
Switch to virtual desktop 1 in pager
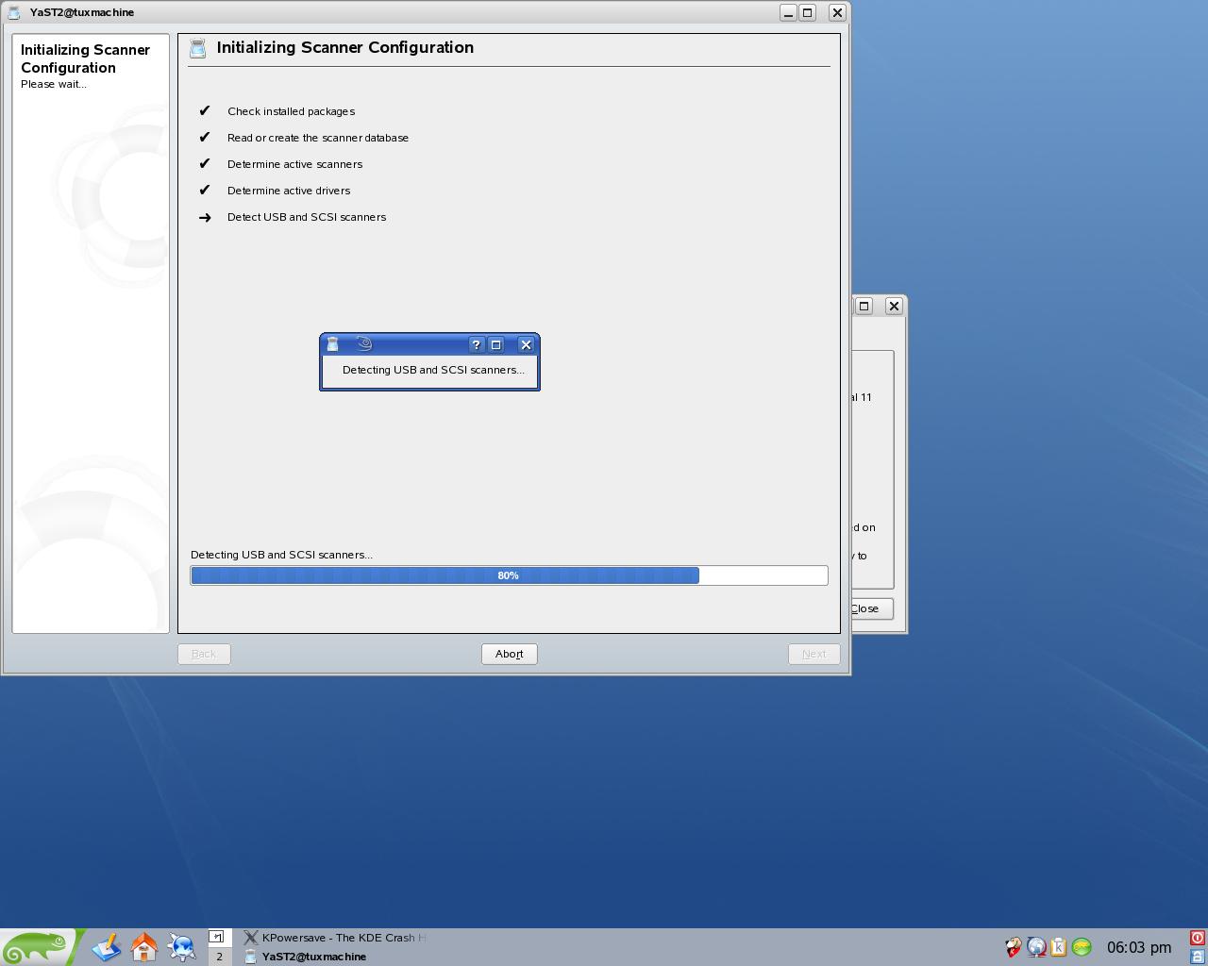pos(219,938)
